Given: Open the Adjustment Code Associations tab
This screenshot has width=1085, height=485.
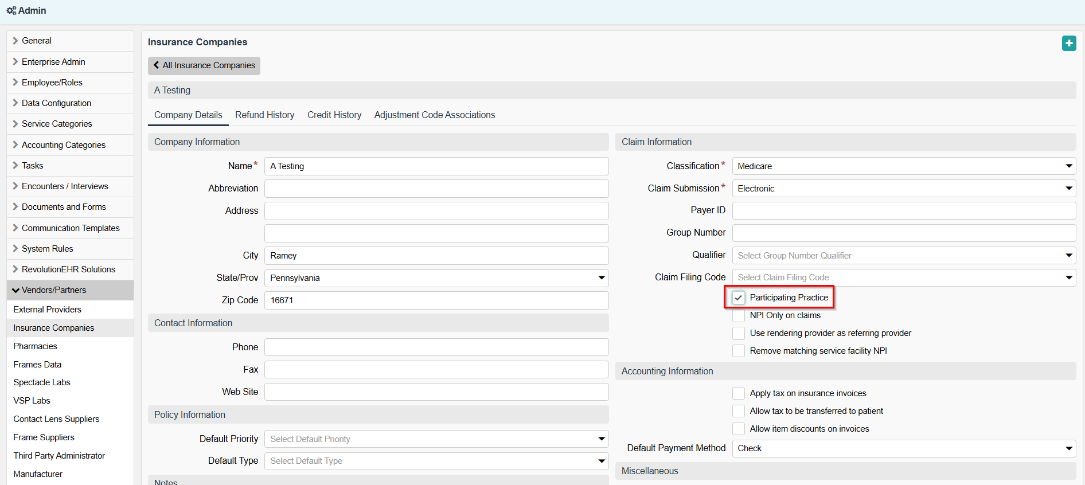Looking at the screenshot, I should [434, 115].
